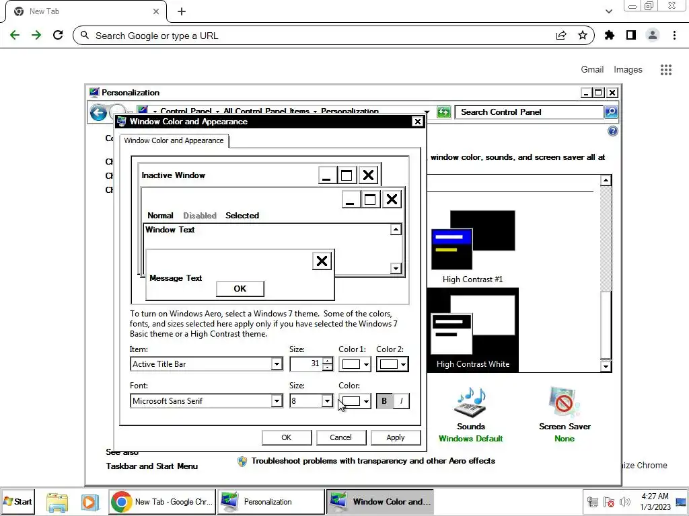Increase the item Size spinner value
Image resolution: width=689 pixels, height=516 pixels.
[x=328, y=361]
